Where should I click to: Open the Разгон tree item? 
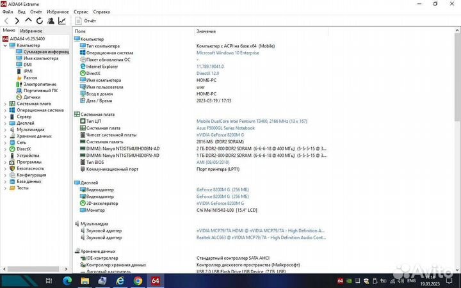tap(27, 77)
